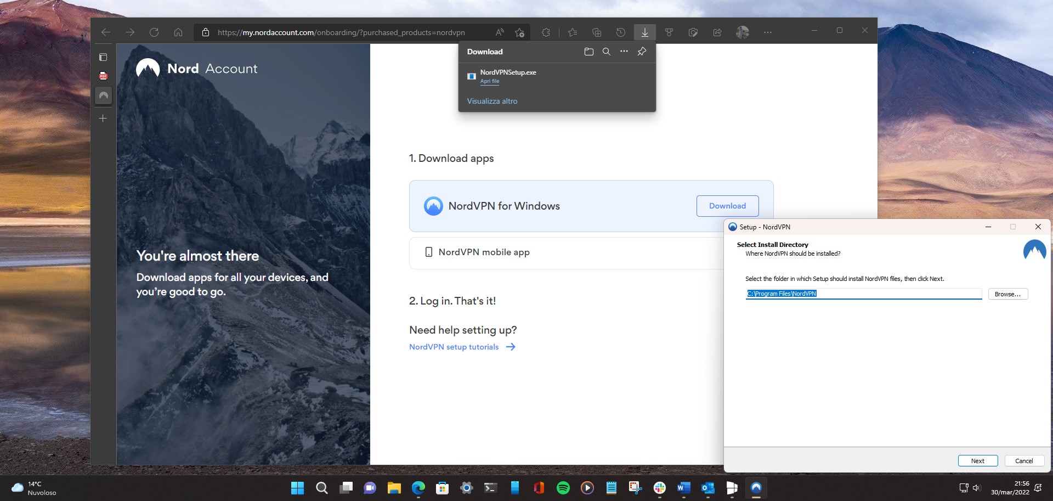
Task: Launch File Explorer from the taskbar
Action: point(394,488)
